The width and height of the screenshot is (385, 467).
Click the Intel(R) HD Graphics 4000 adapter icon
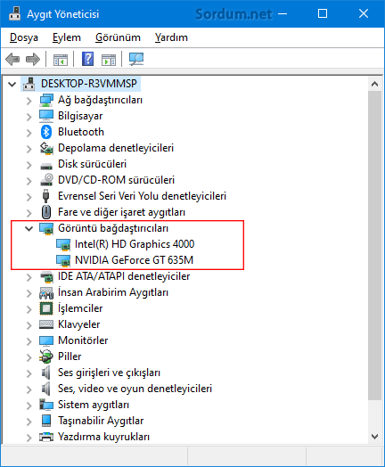coord(63,244)
